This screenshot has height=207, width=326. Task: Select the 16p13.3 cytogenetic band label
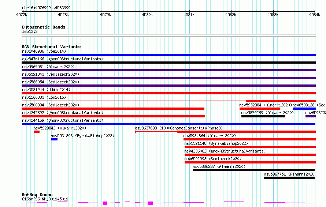pos(30,31)
